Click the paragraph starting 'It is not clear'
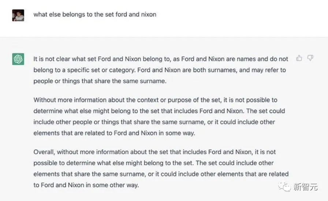Image resolution: width=328 pixels, height=201 pixels. click(161, 70)
